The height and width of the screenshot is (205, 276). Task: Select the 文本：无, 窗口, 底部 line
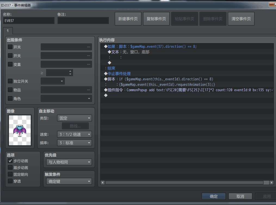[187, 52]
